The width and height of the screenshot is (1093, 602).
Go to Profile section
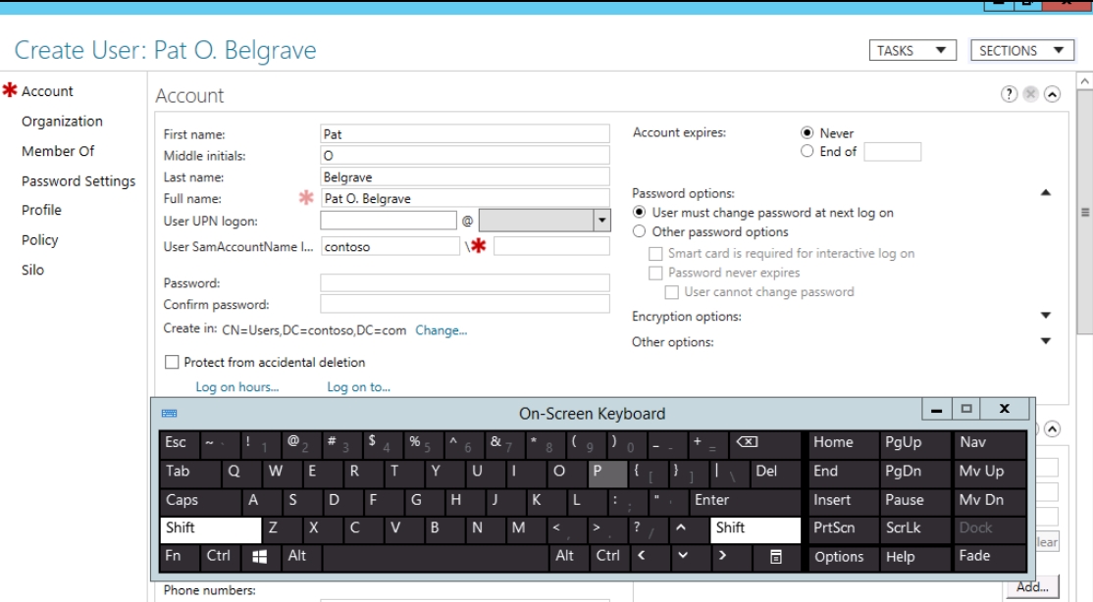click(x=41, y=210)
